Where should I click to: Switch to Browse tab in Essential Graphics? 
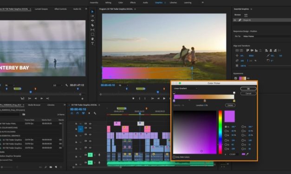click(x=237, y=15)
